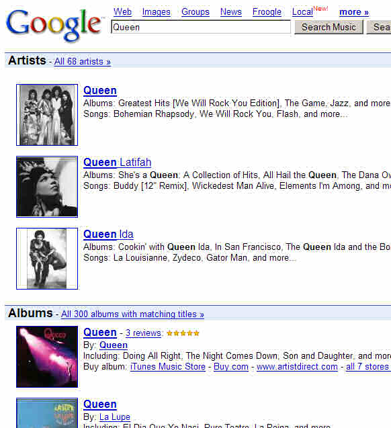This screenshot has height=428, width=391.
Task: Open the Queen album by La Lupe
Action: pos(100,404)
